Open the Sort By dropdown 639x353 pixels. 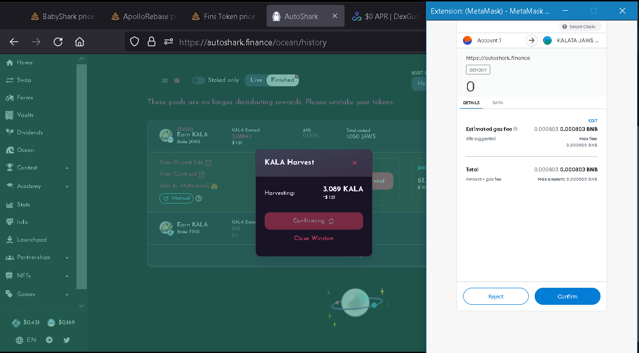[x=418, y=84]
